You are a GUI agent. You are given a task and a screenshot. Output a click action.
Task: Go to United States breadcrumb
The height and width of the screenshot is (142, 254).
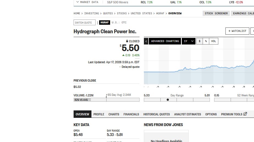[x=141, y=13]
